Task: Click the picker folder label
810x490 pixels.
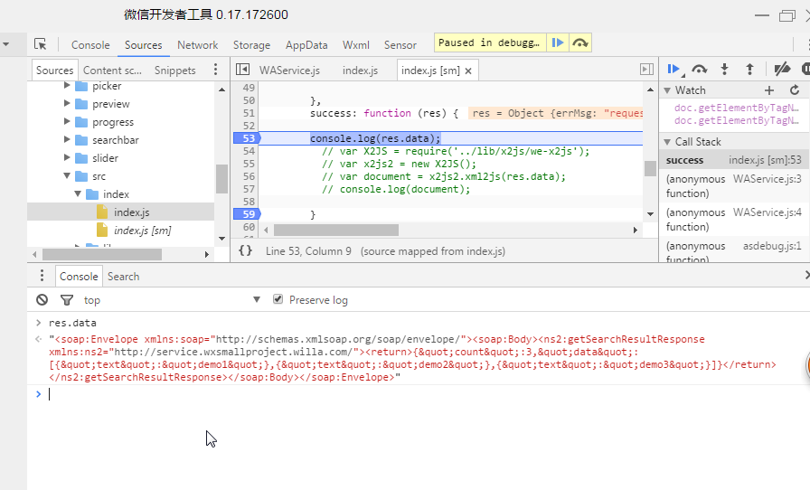Action: 107,86
